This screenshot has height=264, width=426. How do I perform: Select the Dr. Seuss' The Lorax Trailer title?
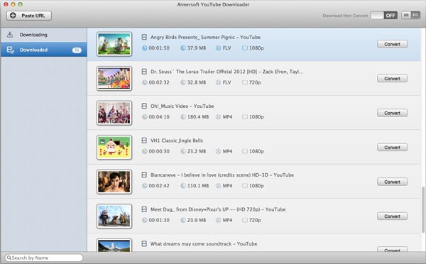[x=227, y=72]
